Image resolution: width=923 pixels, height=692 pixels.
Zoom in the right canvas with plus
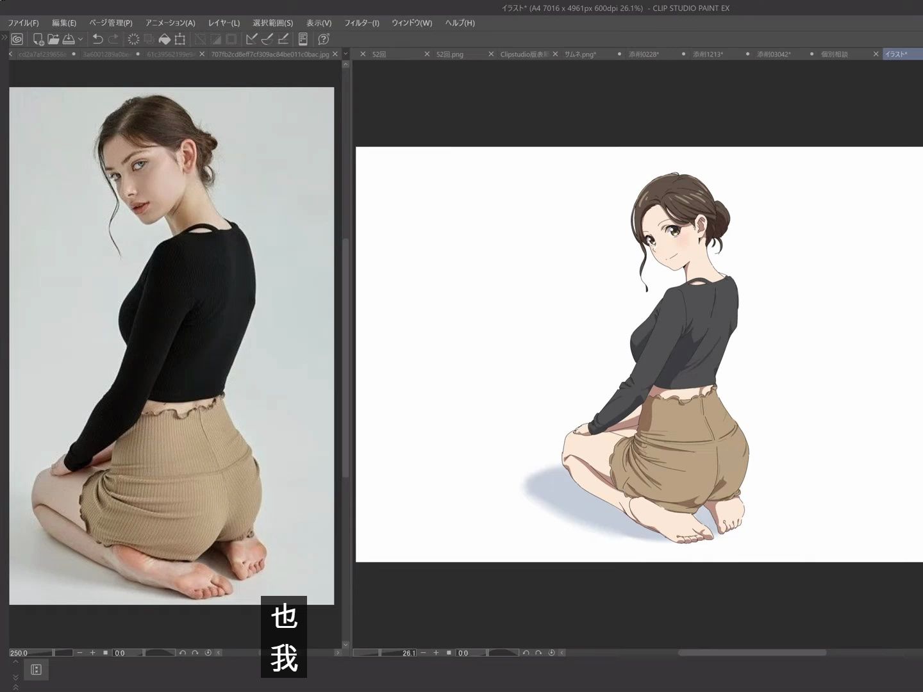pyautogui.click(x=437, y=653)
